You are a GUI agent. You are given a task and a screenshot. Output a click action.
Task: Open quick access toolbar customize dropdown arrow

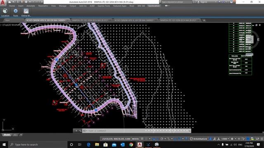pyautogui.click(x=42, y=2)
